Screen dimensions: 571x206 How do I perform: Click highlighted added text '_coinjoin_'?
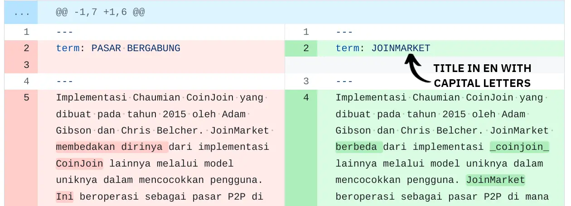point(519,147)
